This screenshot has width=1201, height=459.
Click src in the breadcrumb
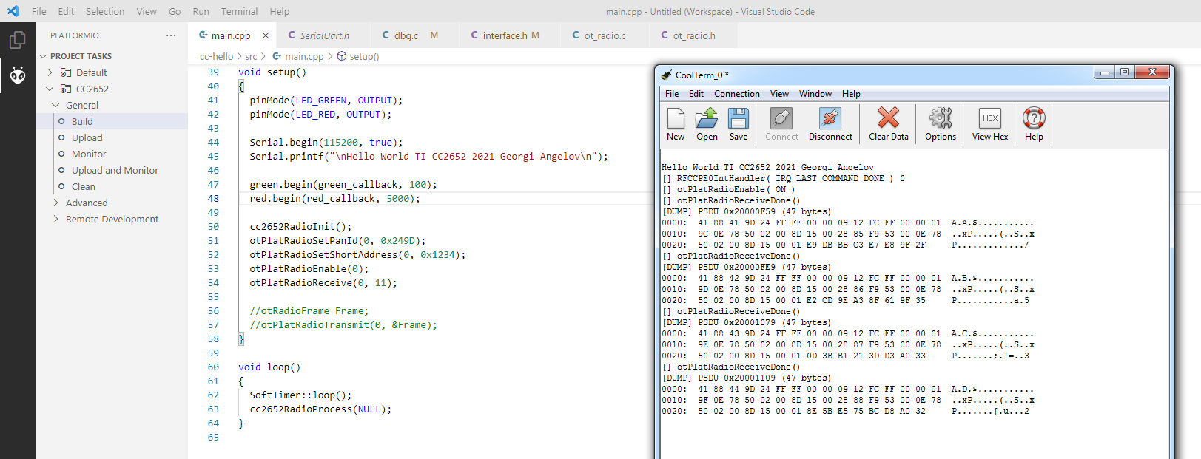pyautogui.click(x=251, y=56)
